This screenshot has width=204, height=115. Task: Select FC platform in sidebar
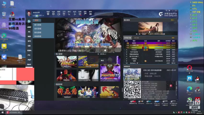tap(29, 32)
